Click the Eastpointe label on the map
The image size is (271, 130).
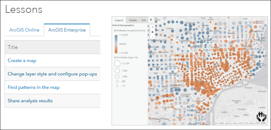(247, 46)
